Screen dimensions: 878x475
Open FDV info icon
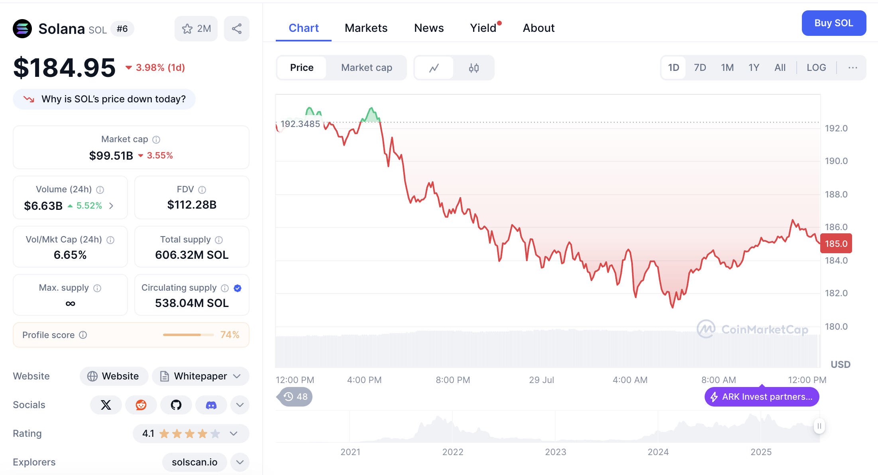(202, 190)
